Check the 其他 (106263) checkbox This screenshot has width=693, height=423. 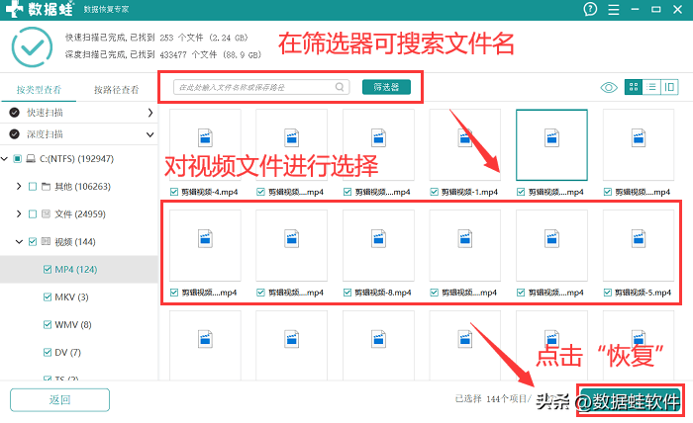pos(33,187)
